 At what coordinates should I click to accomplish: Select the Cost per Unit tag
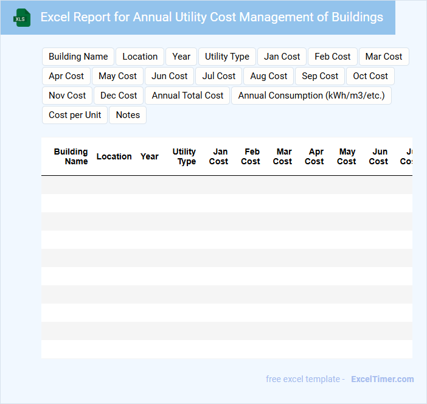(75, 115)
